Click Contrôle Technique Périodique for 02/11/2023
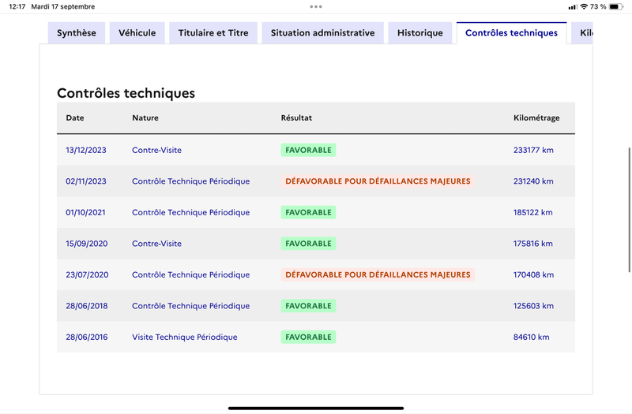 (x=191, y=181)
